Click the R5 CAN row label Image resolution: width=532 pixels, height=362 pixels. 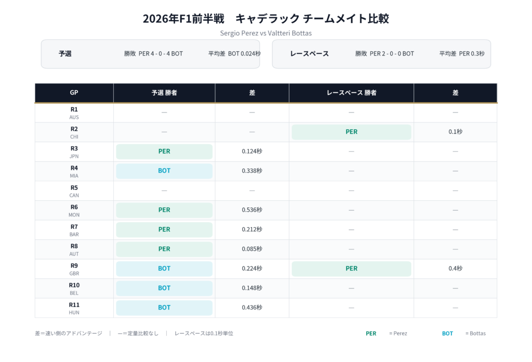74,191
